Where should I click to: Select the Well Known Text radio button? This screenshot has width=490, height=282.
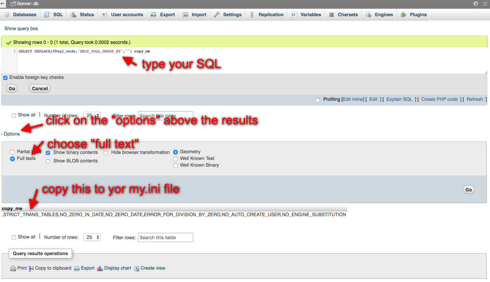176,159
